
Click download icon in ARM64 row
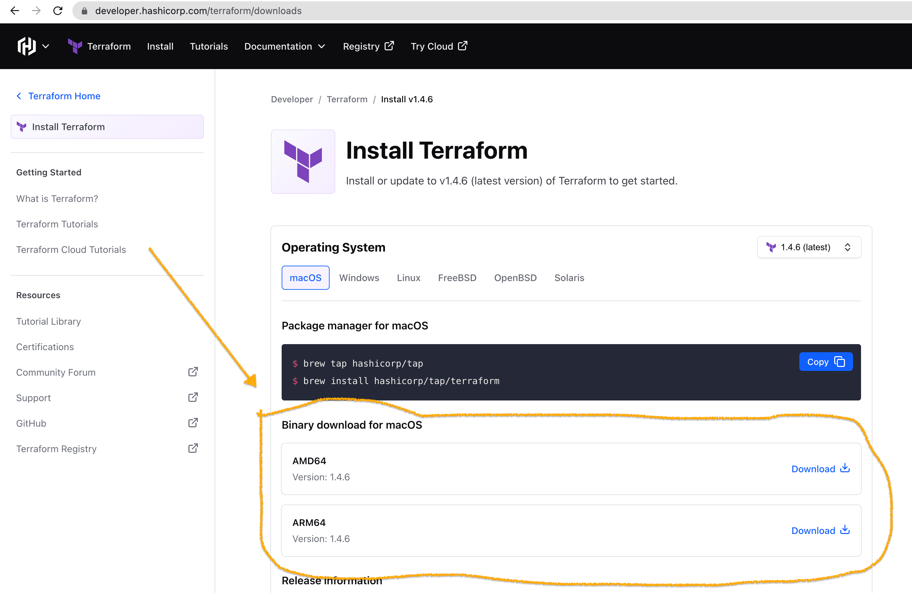(845, 530)
